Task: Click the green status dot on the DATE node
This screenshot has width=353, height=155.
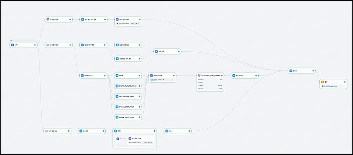Action: [139, 76]
